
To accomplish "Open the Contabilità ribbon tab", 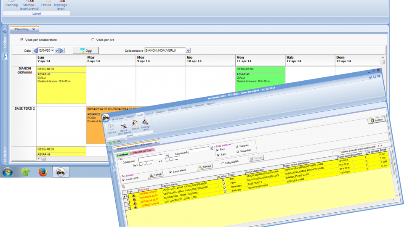I will [x=186, y=108].
